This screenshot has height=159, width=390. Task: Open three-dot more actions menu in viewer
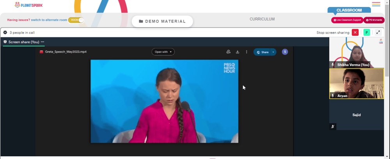(246, 52)
